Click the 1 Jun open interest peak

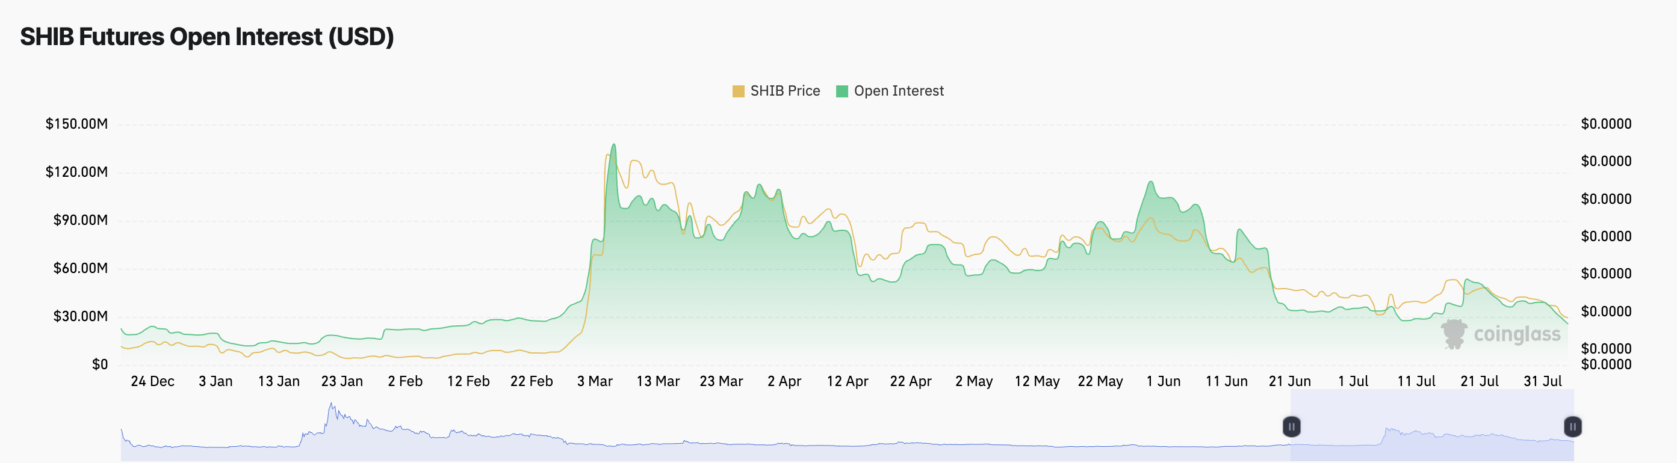click(x=1151, y=182)
